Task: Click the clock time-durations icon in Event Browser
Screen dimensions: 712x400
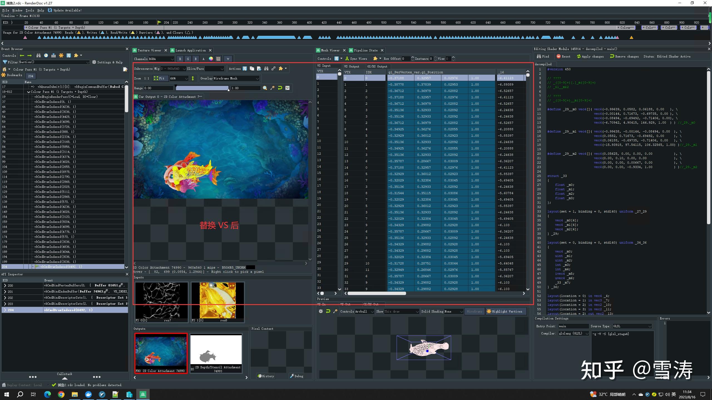Action: 46,56
